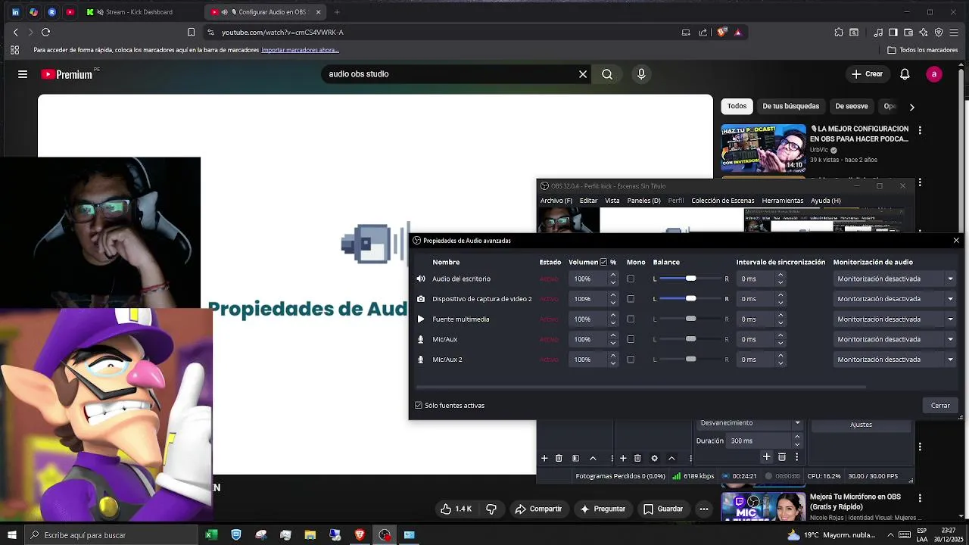The height and width of the screenshot is (545, 969).
Task: Dislike the video with thumbs-down
Action: (491, 509)
